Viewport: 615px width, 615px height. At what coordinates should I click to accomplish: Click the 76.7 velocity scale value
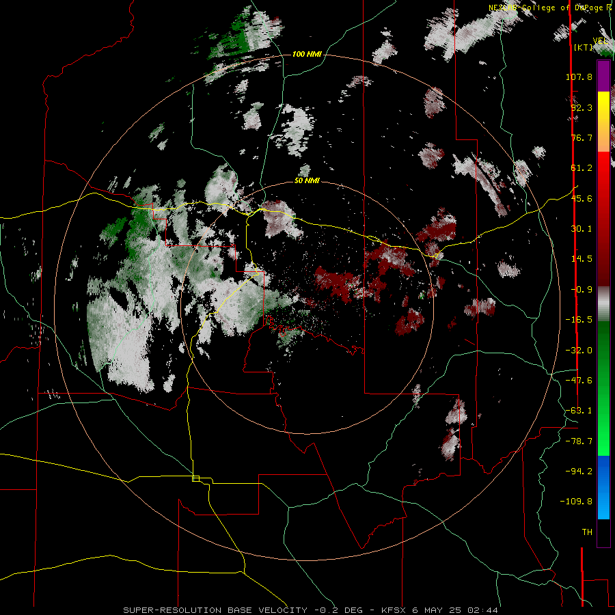582,137
